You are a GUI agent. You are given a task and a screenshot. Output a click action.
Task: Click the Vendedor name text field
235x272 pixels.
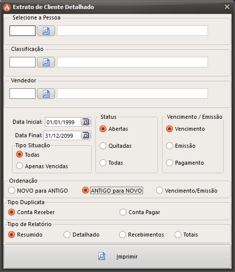point(132,93)
